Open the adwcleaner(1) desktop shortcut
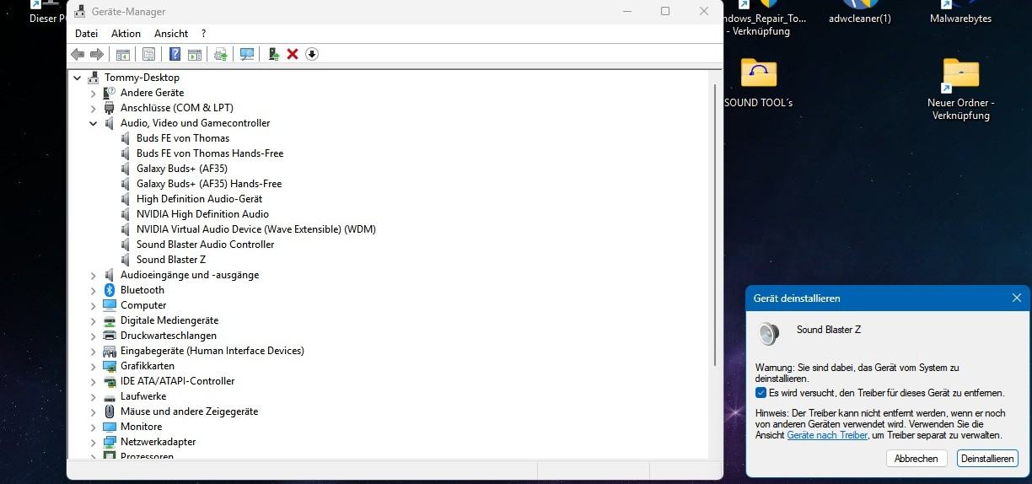This screenshot has width=1032, height=484. [859, 13]
